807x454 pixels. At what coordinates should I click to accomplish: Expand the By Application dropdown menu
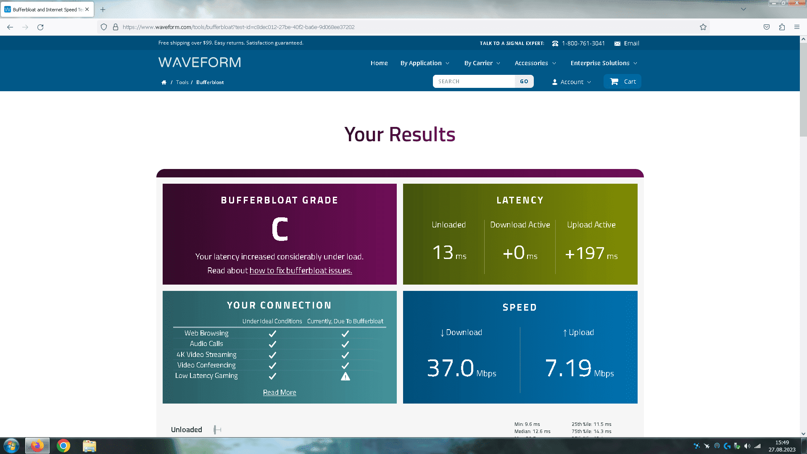coord(425,63)
